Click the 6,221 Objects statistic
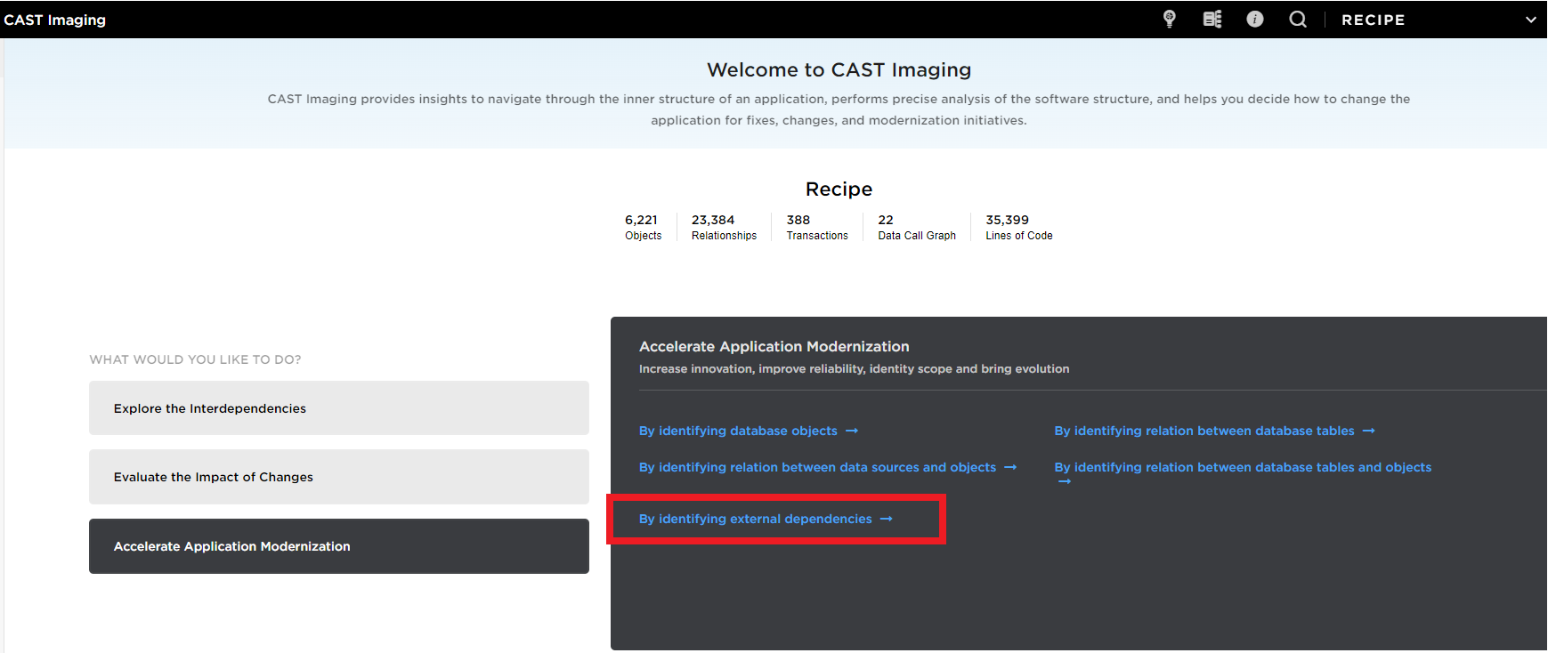This screenshot has height=653, width=1548. [x=643, y=227]
